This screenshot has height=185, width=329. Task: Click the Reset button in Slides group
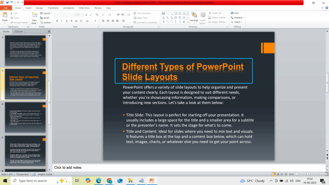[45, 18]
